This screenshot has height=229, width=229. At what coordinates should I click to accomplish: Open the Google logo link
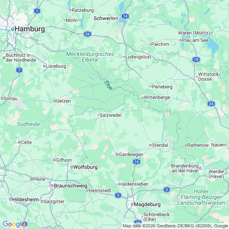(x=14, y=224)
